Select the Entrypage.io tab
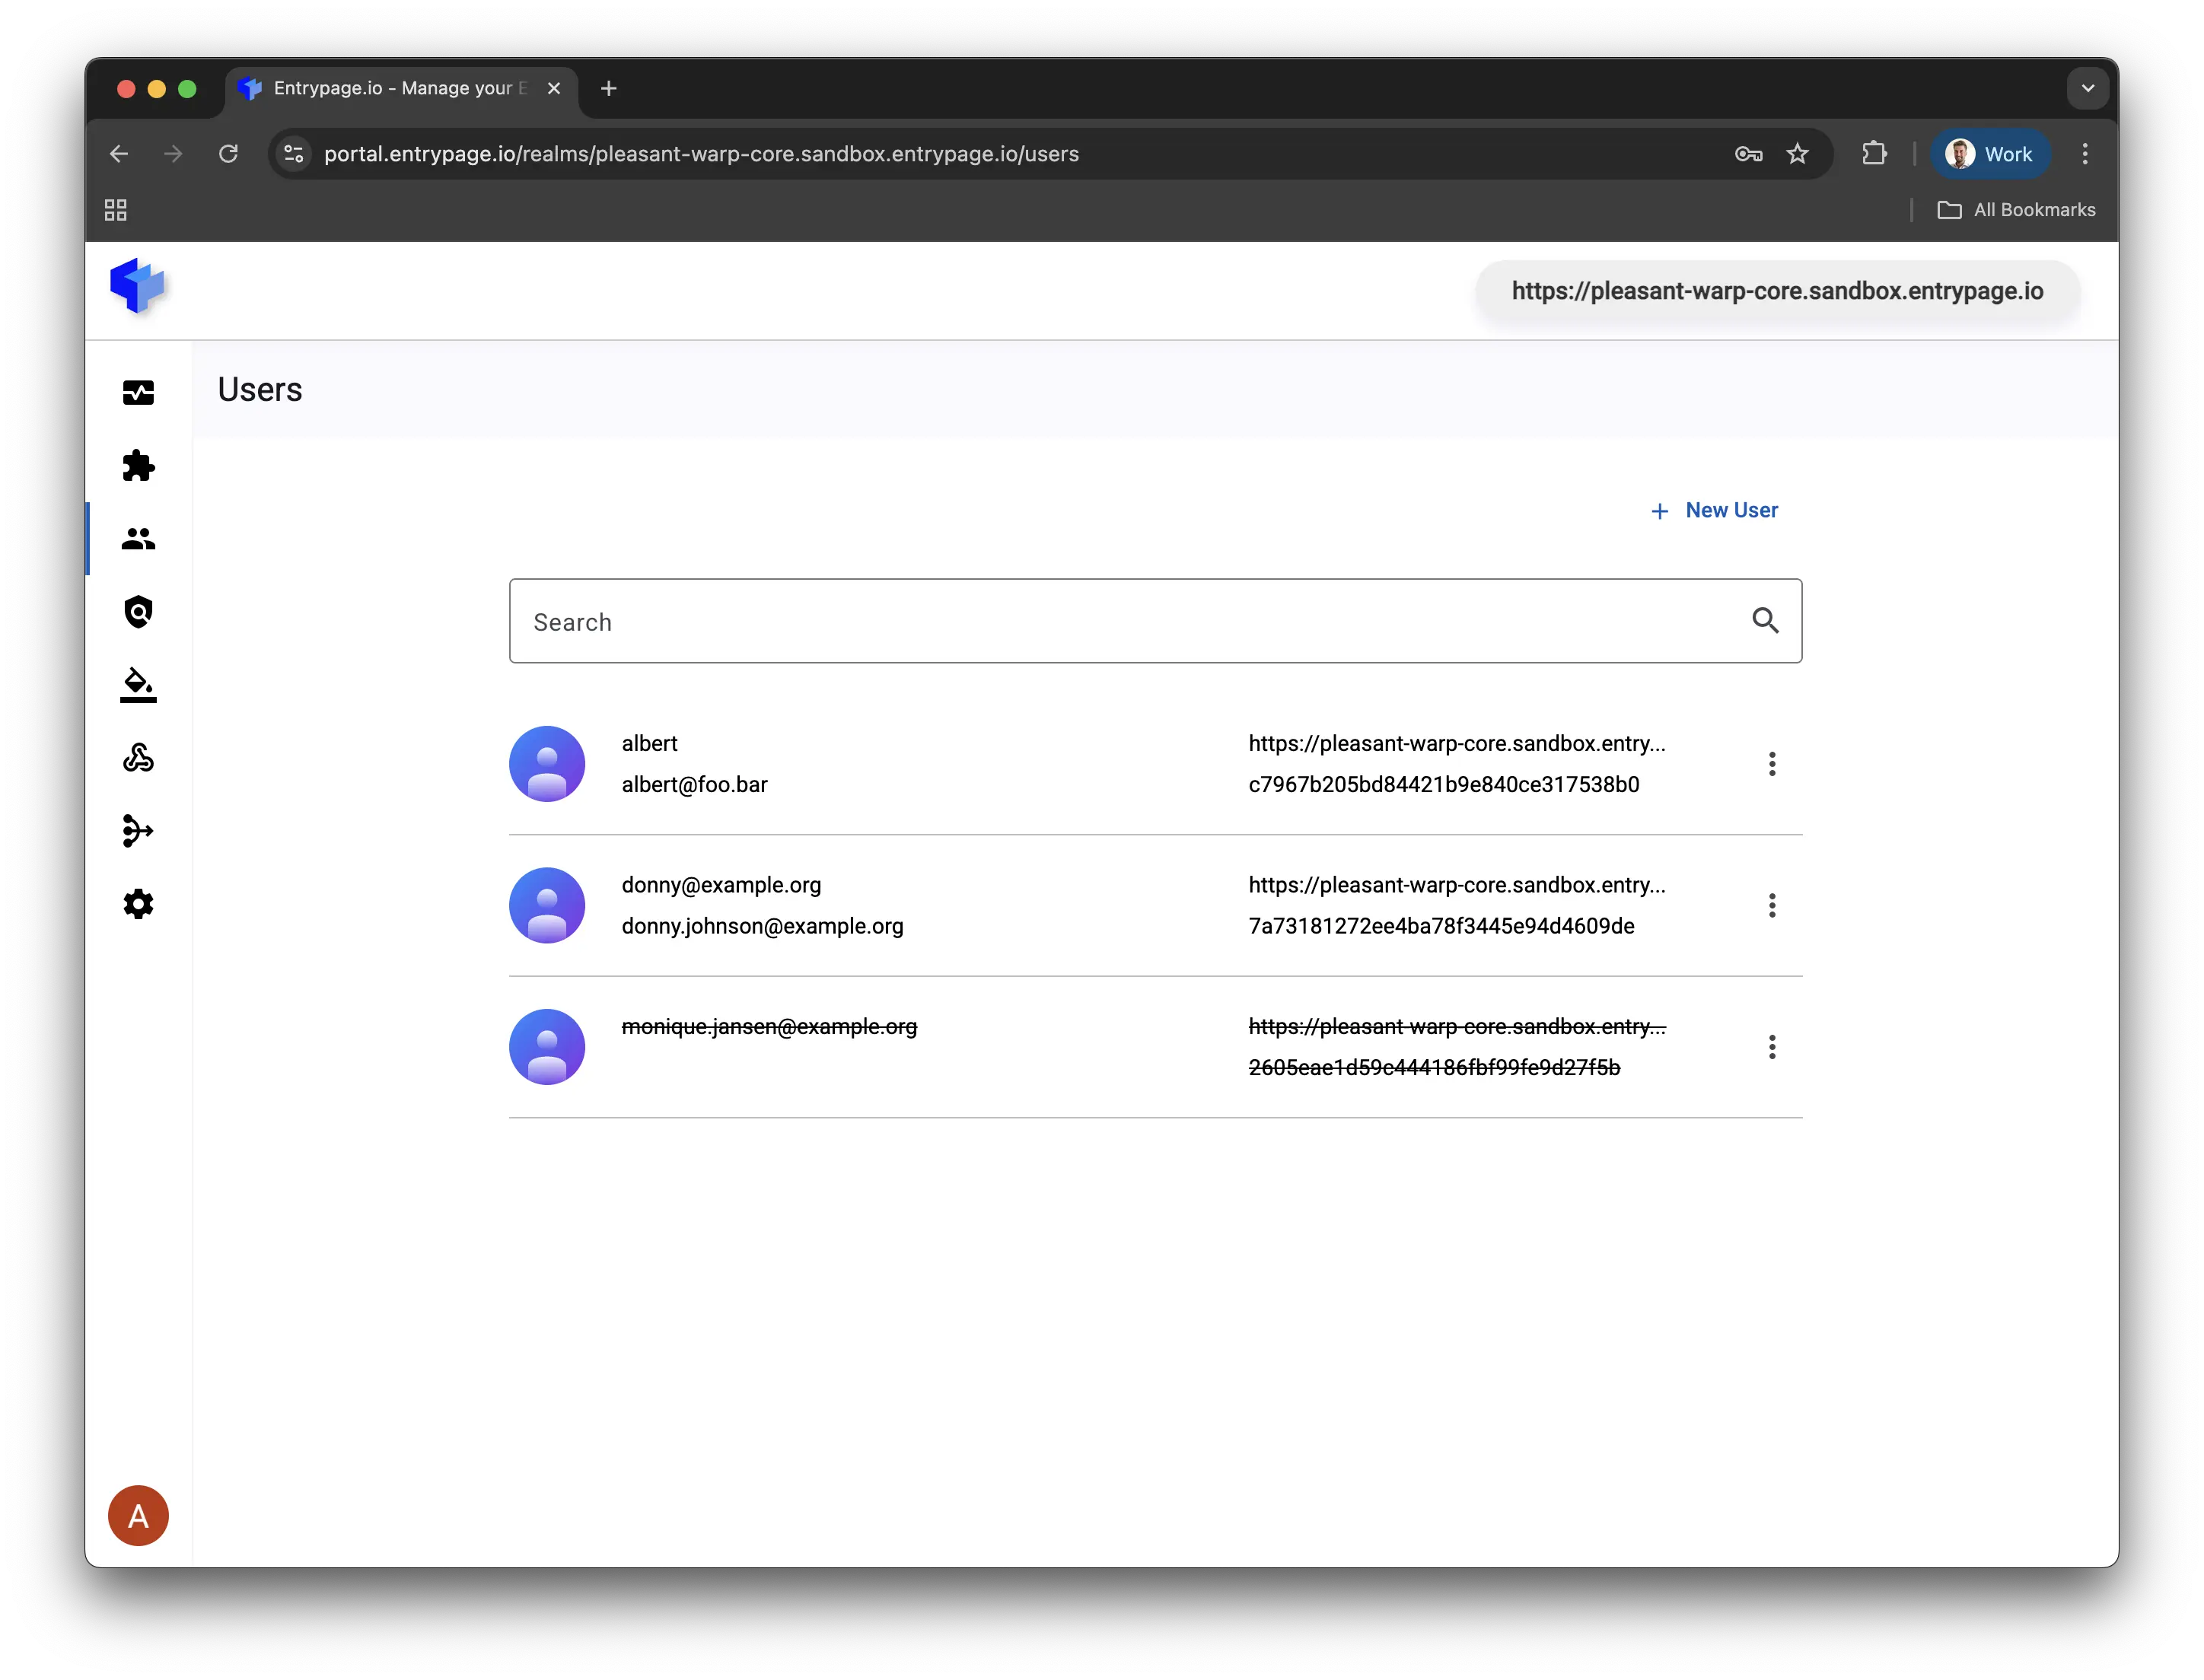This screenshot has width=2204, height=1680. click(x=400, y=89)
